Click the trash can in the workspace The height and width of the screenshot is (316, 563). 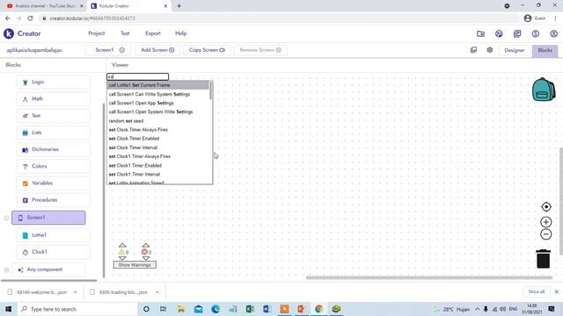coord(544,259)
